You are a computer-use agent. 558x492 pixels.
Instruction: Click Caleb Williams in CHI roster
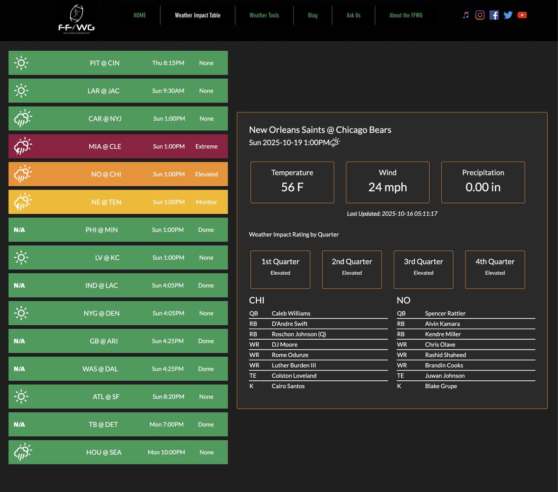291,313
